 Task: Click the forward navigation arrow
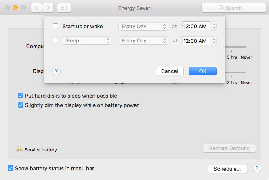pos(48,8)
